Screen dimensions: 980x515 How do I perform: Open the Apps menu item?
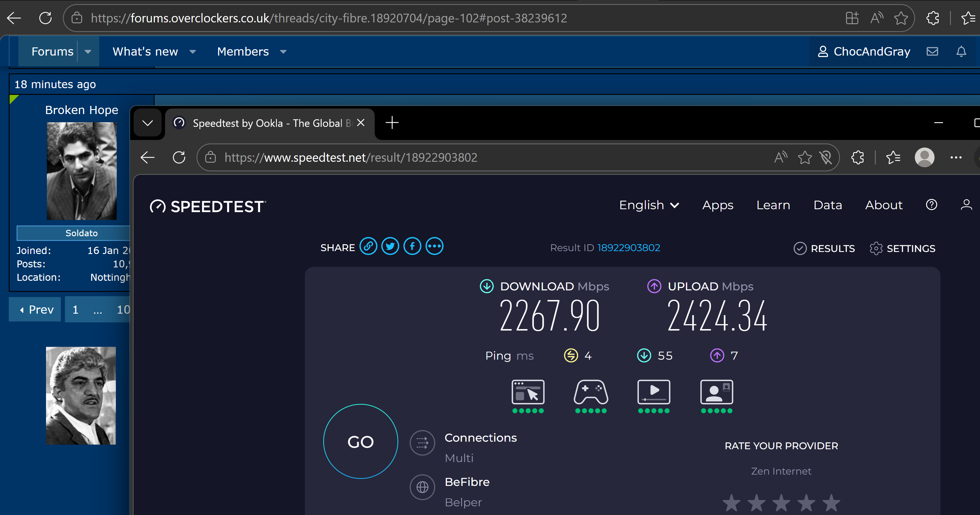click(x=717, y=205)
